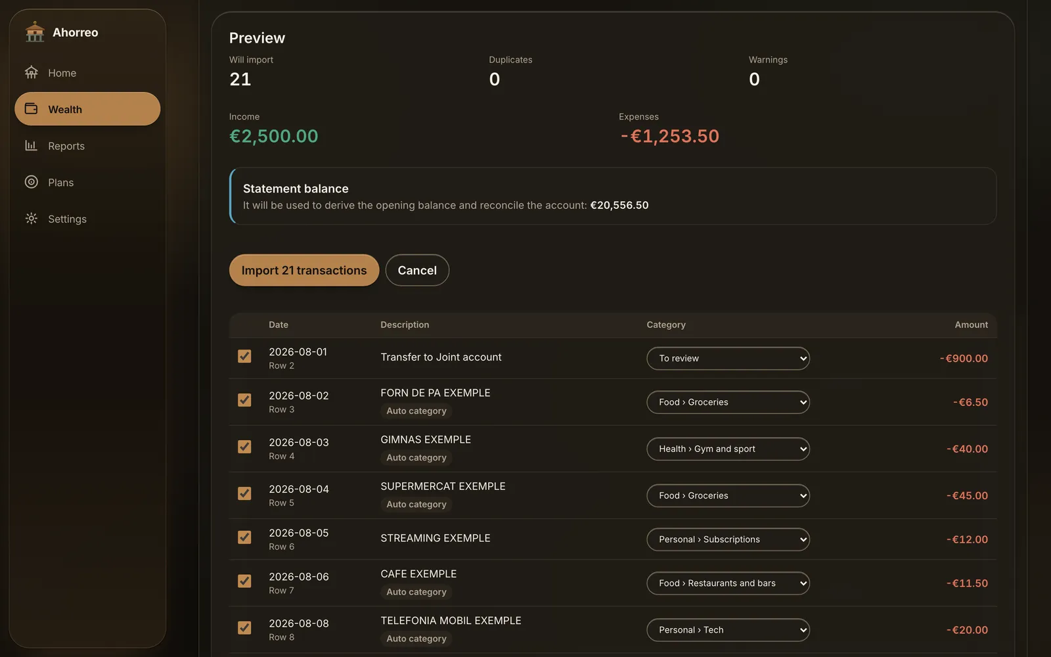Uncheck the CAFE EXEMPLE transaction
The height and width of the screenshot is (657, 1051).
pos(244,581)
